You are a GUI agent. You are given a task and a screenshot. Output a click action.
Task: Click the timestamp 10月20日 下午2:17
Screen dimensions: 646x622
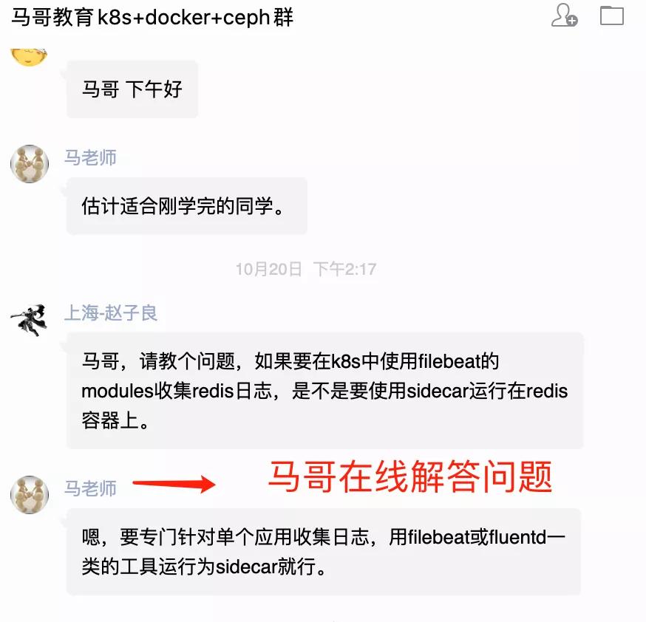306,269
